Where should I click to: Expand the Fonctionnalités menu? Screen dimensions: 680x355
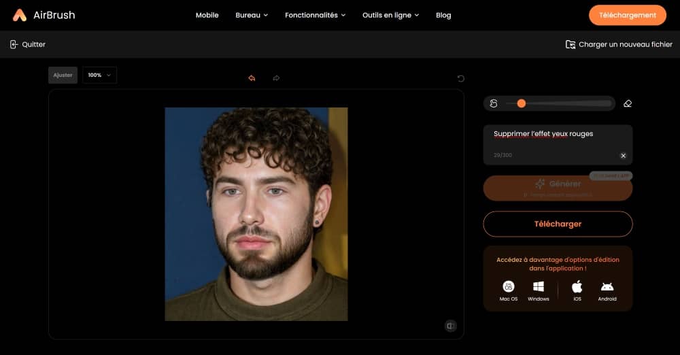(x=315, y=15)
